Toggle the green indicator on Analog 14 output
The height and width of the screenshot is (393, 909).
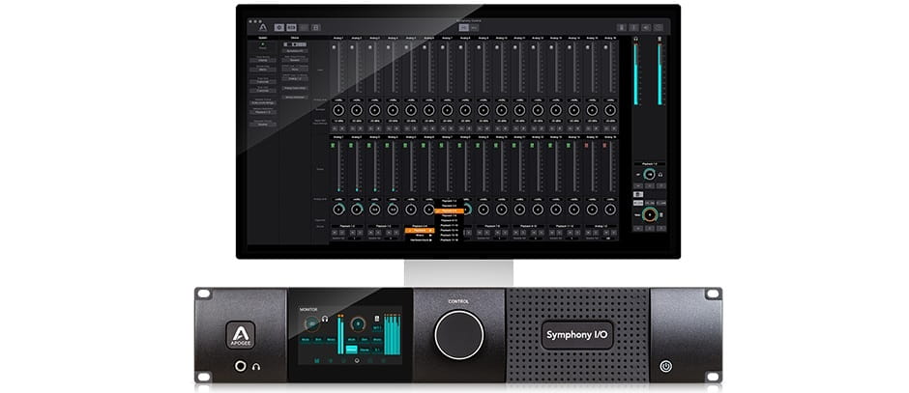click(x=569, y=145)
